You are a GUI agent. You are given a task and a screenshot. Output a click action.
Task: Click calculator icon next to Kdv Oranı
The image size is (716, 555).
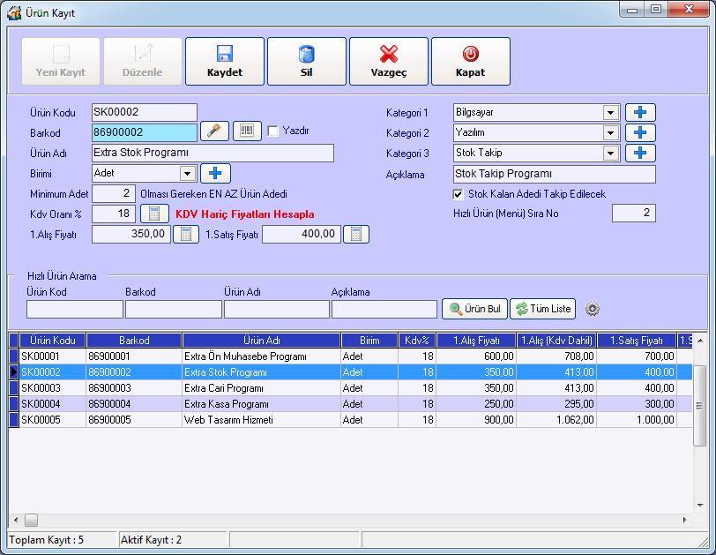tap(154, 214)
